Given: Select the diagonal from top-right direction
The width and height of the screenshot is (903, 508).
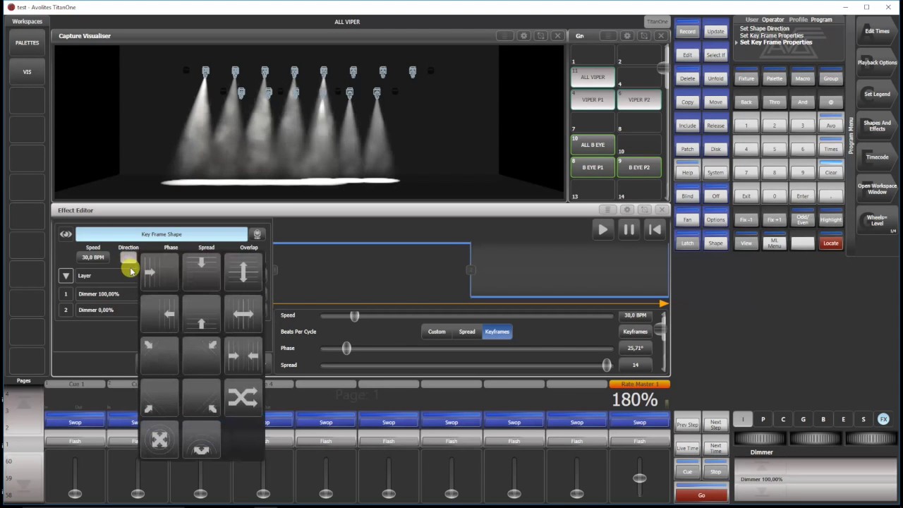Looking at the screenshot, I should (x=201, y=356).
